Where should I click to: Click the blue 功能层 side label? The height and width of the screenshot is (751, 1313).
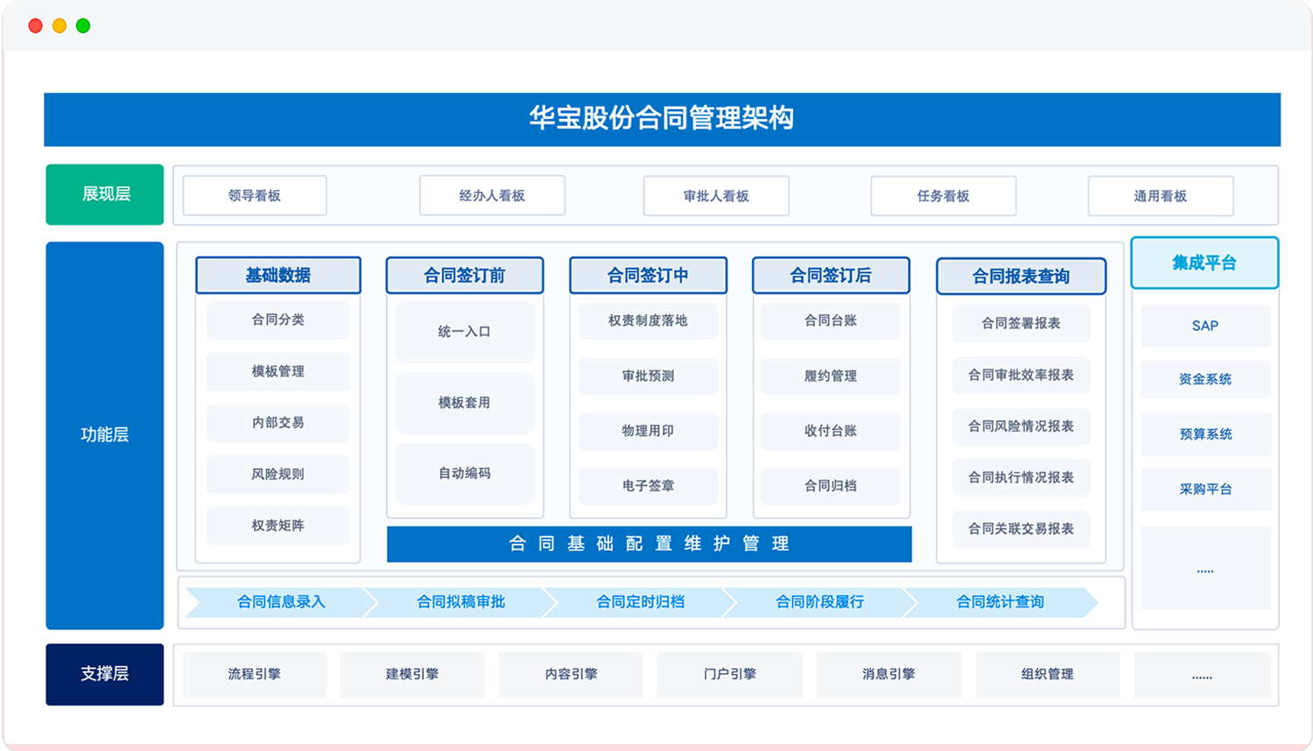coord(105,435)
